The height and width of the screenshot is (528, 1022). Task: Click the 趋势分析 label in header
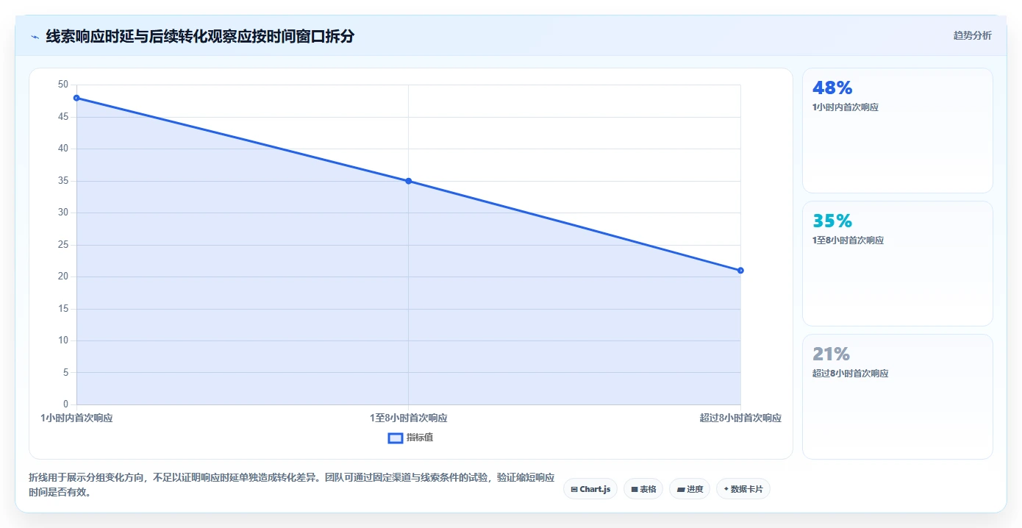(x=972, y=35)
